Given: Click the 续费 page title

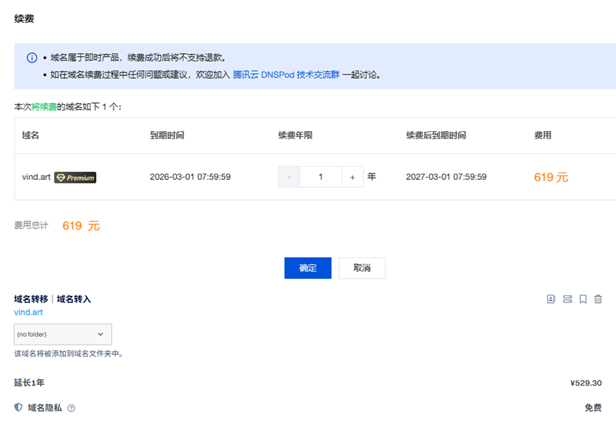Looking at the screenshot, I should (24, 19).
